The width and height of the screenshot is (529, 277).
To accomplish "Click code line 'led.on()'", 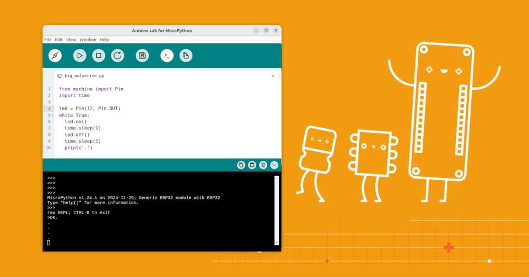I will point(75,122).
